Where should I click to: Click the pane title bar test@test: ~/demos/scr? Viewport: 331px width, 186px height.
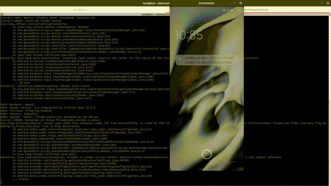point(156,14)
